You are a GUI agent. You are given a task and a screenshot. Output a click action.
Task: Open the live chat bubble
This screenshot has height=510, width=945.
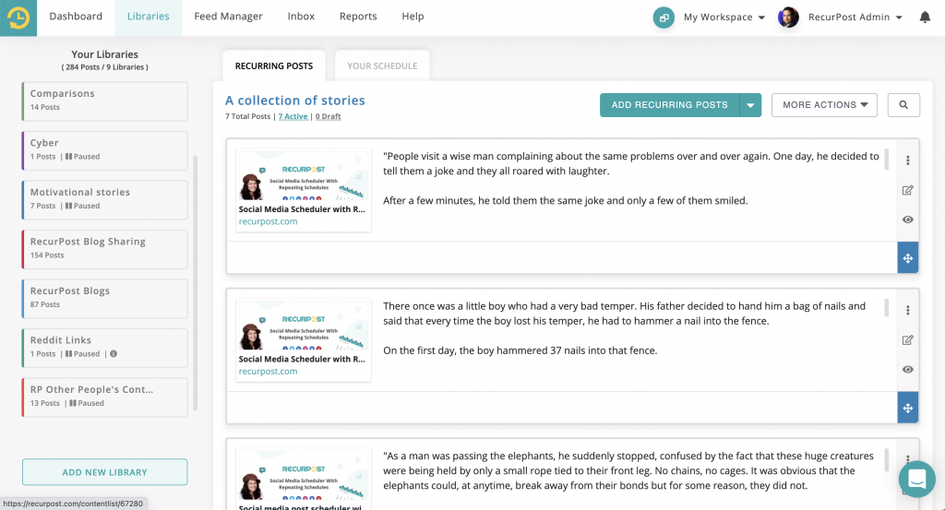tap(916, 480)
